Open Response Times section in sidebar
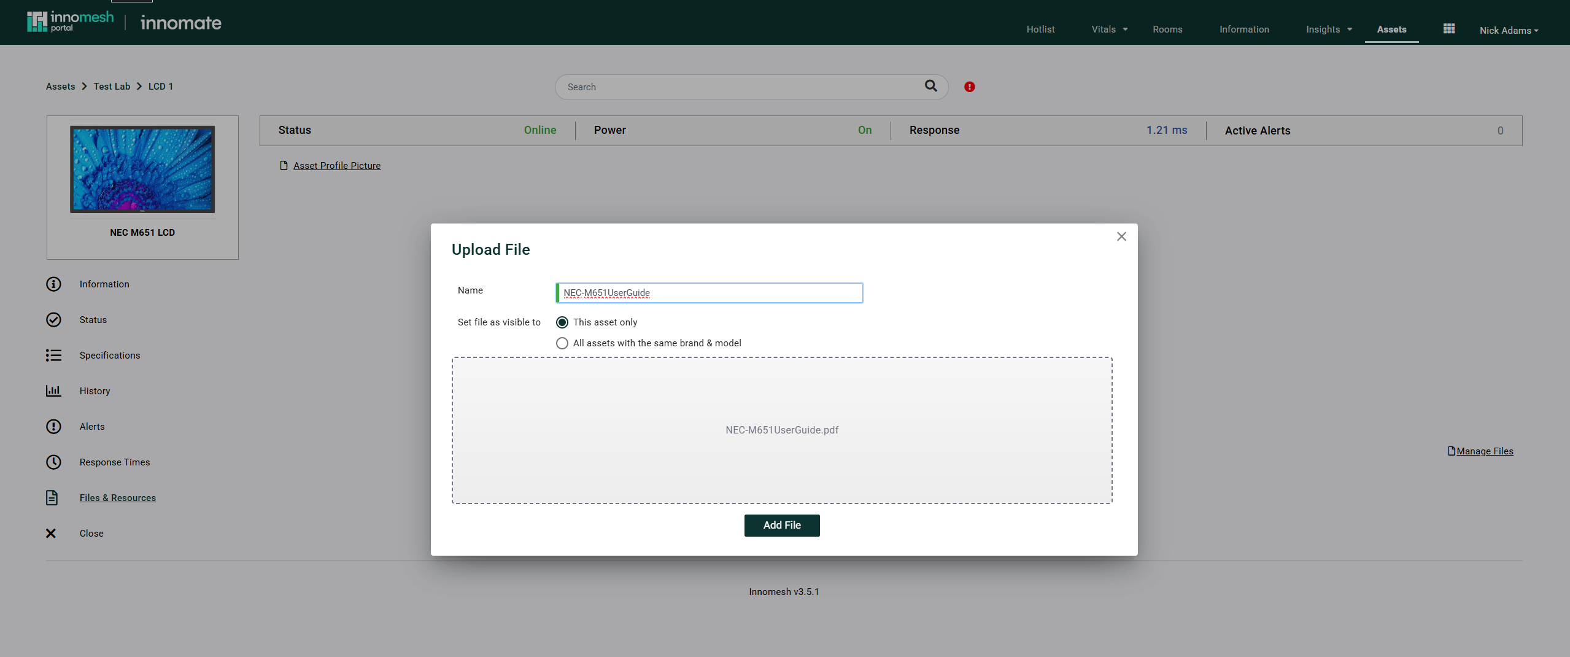This screenshot has width=1570, height=657. click(x=115, y=462)
